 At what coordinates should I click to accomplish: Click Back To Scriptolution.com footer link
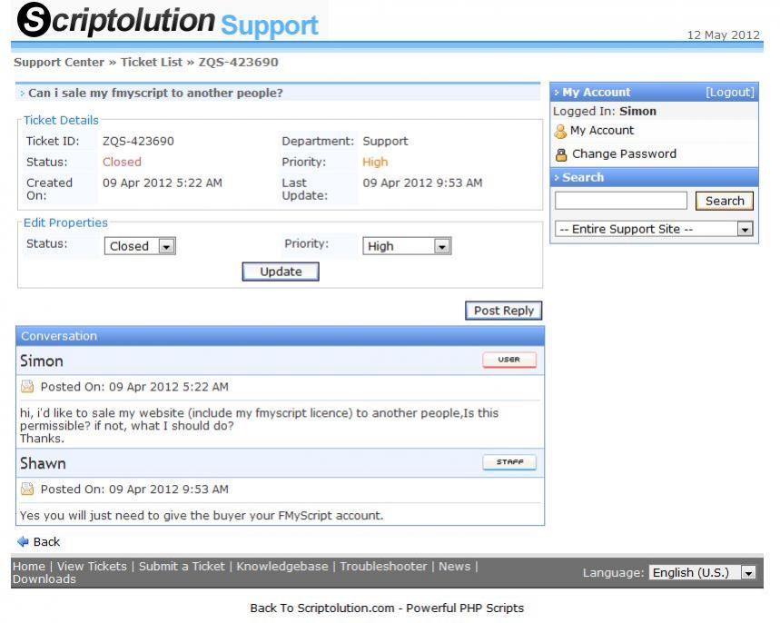coord(387,608)
